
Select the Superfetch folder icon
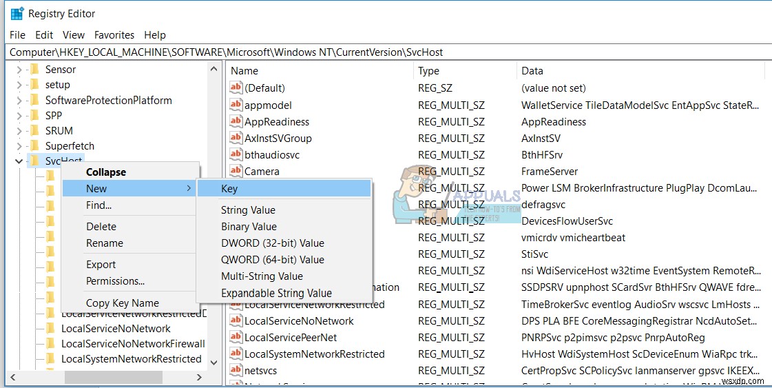coord(34,146)
